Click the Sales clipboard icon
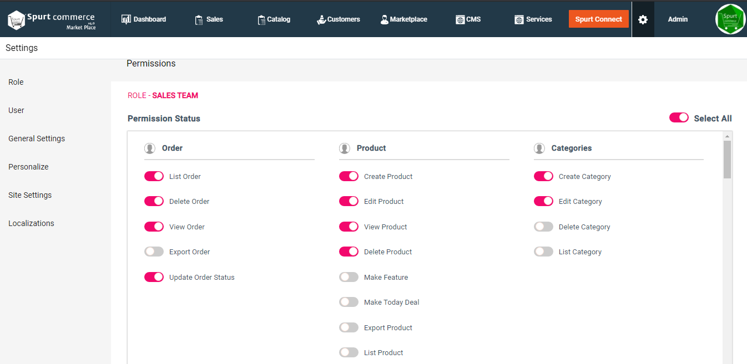 tap(199, 20)
